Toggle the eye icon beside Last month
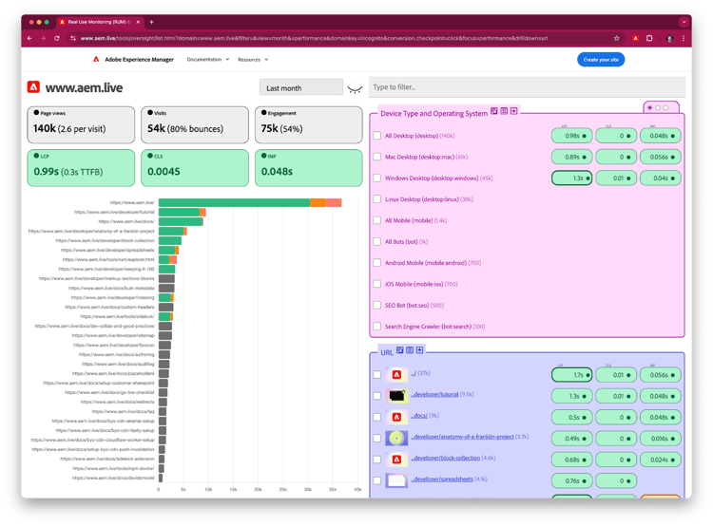 [x=355, y=88]
